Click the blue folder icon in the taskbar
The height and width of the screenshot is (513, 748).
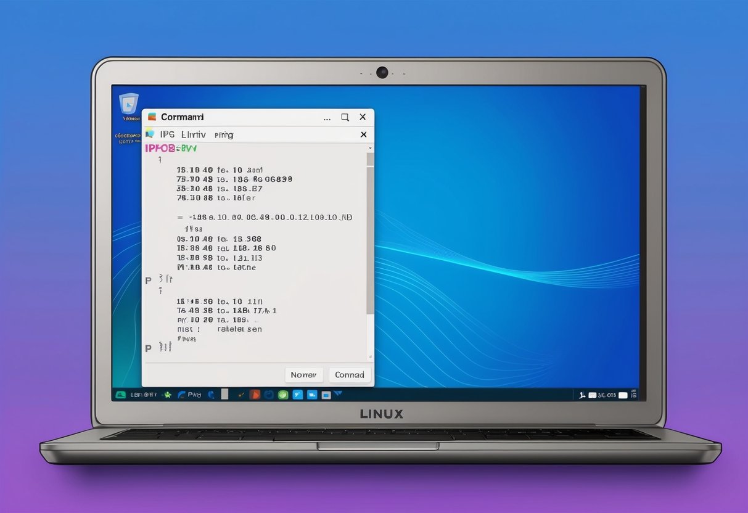(311, 395)
